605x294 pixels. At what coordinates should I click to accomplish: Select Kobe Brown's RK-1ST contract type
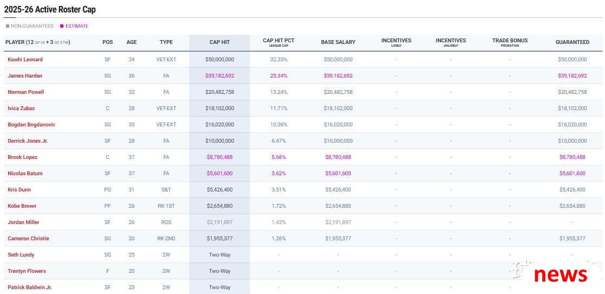[166, 206]
